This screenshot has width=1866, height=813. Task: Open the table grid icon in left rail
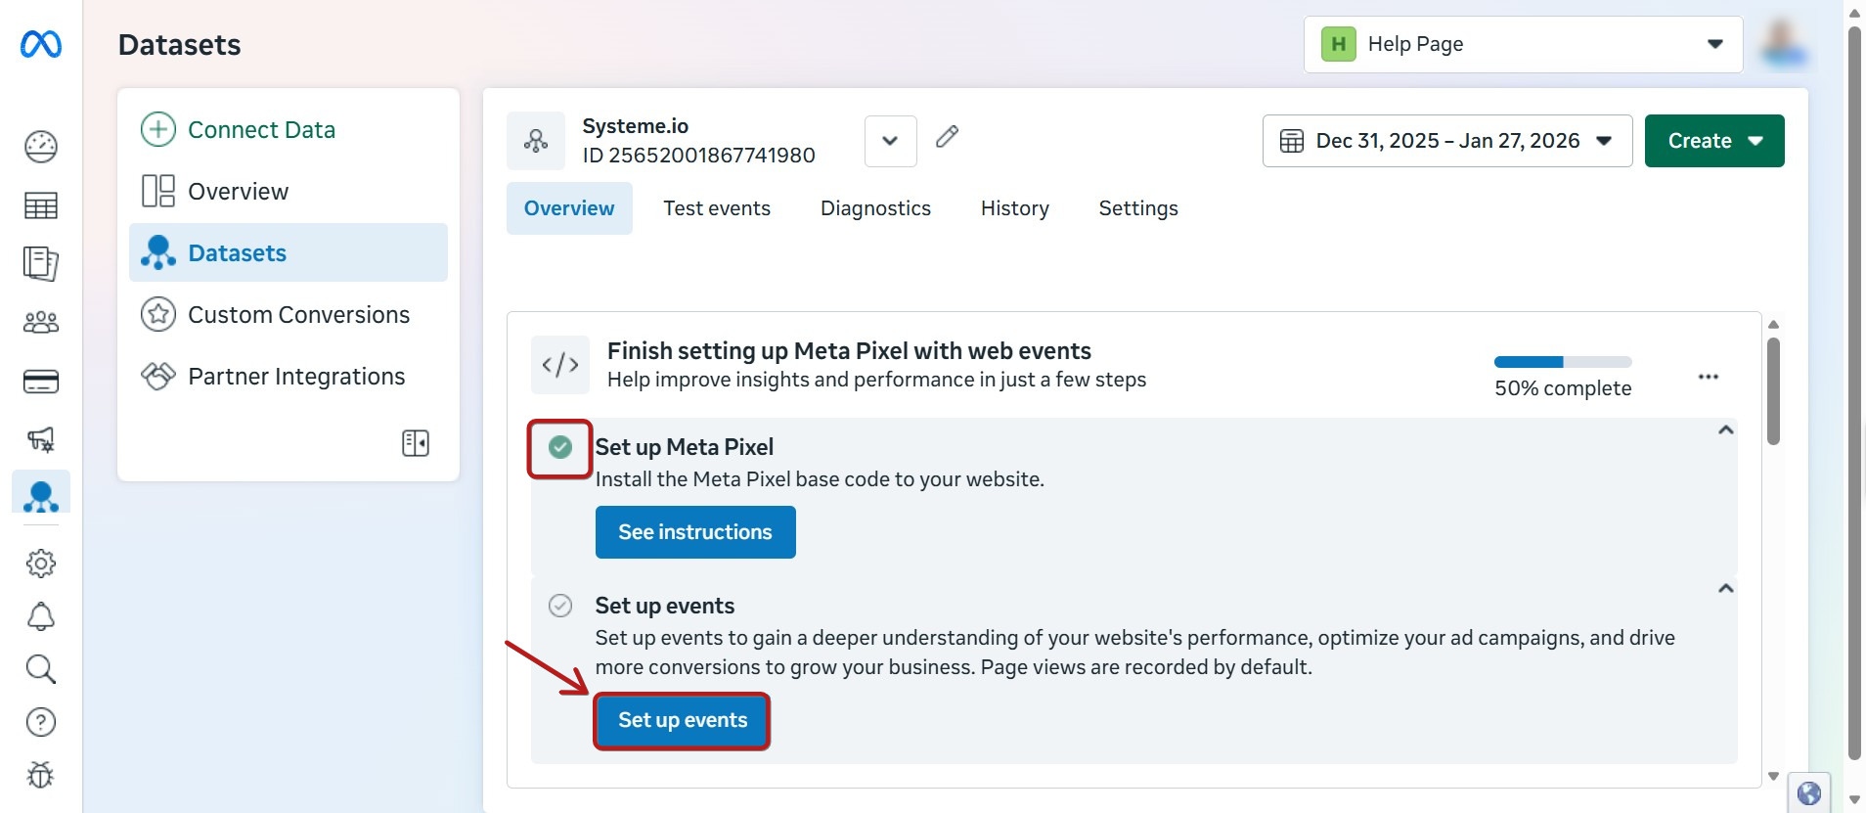(x=41, y=205)
